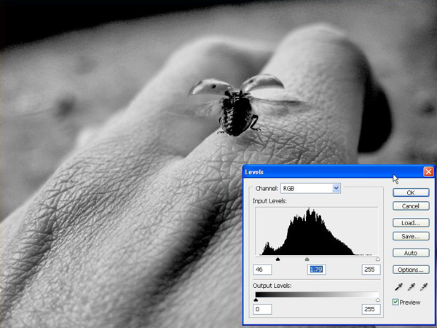The width and height of the screenshot is (437, 328).
Task: Cancel the Levels dialog
Action: [411, 206]
